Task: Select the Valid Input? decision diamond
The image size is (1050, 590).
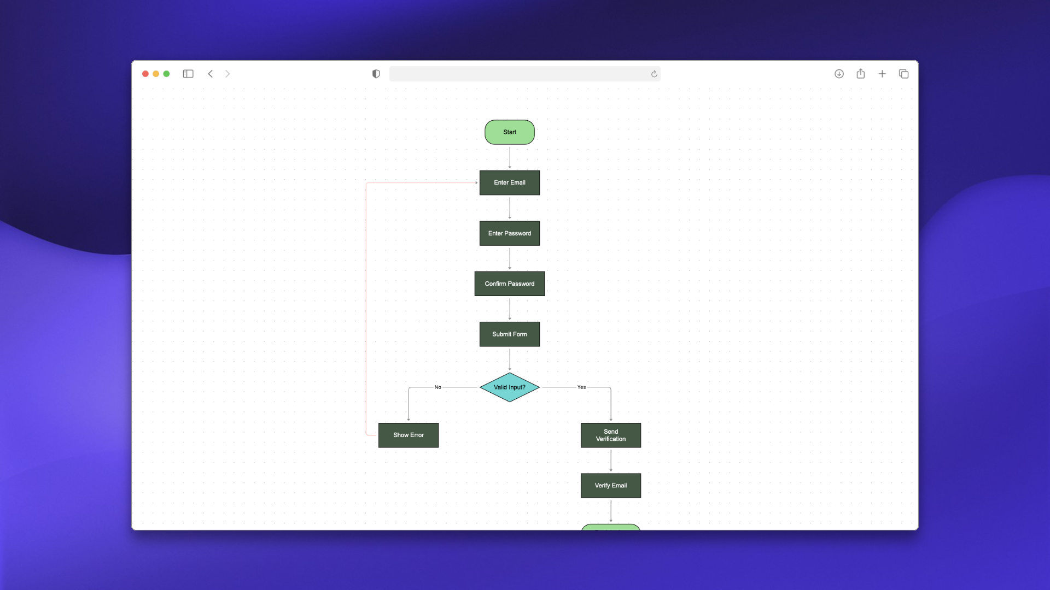Action: click(x=509, y=387)
